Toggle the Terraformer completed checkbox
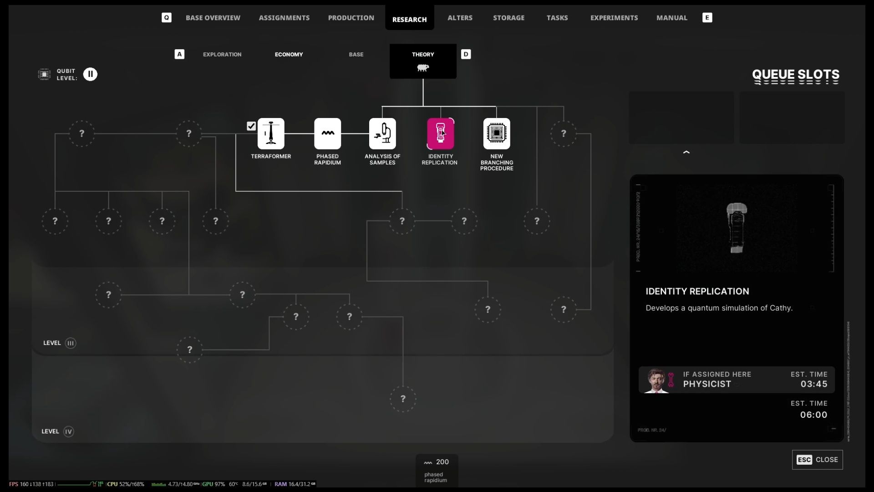Image resolution: width=874 pixels, height=492 pixels. pyautogui.click(x=251, y=126)
